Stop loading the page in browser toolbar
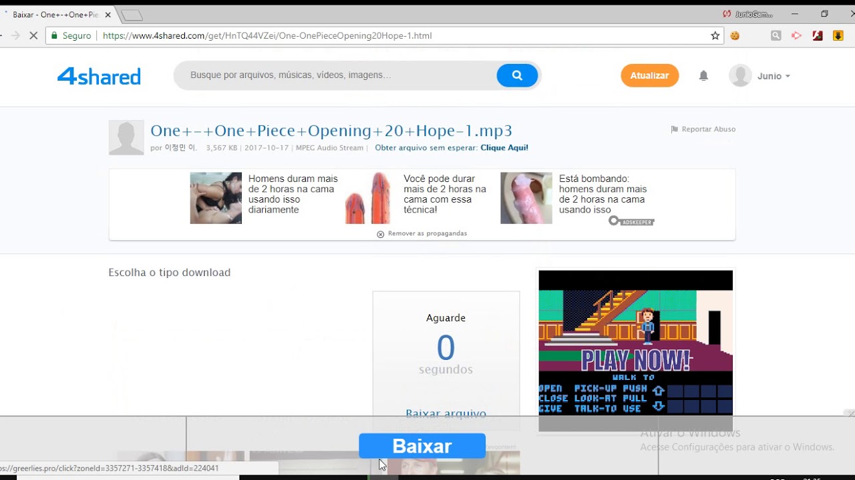 click(33, 35)
